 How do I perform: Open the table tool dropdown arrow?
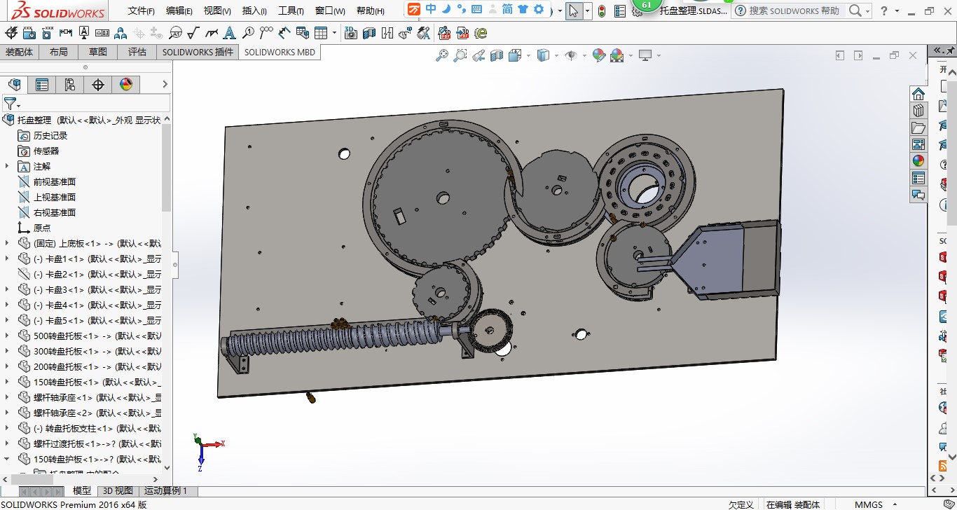click(x=334, y=33)
